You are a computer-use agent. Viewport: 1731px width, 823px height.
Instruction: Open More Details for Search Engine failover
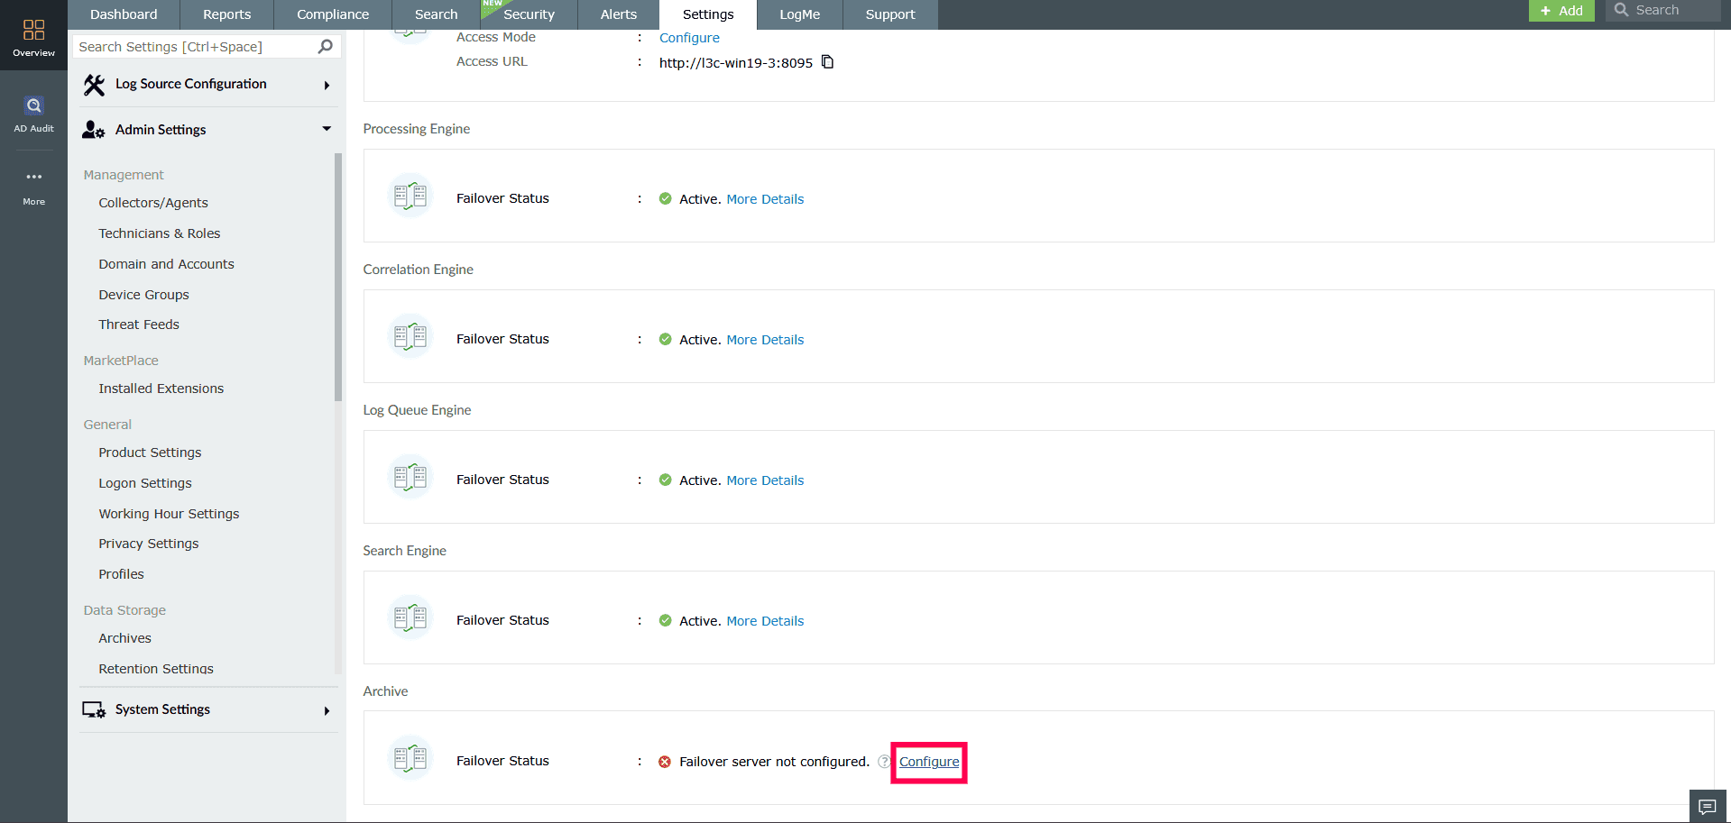764,620
